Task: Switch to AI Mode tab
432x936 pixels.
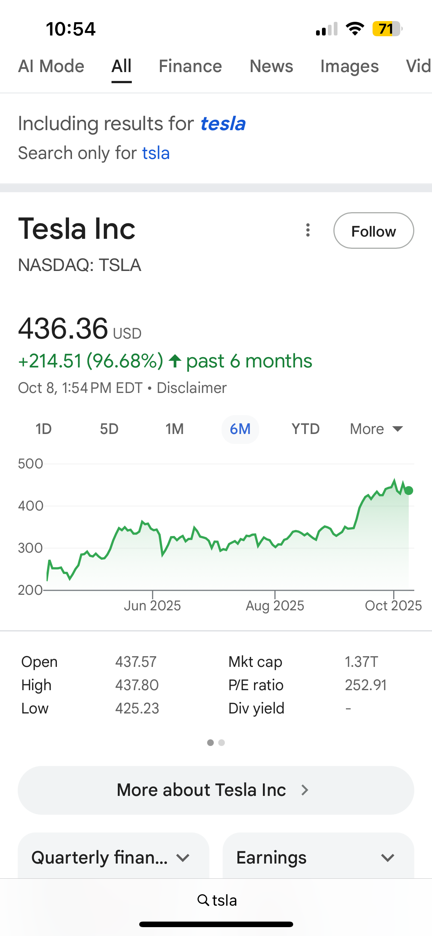Action: point(51,67)
